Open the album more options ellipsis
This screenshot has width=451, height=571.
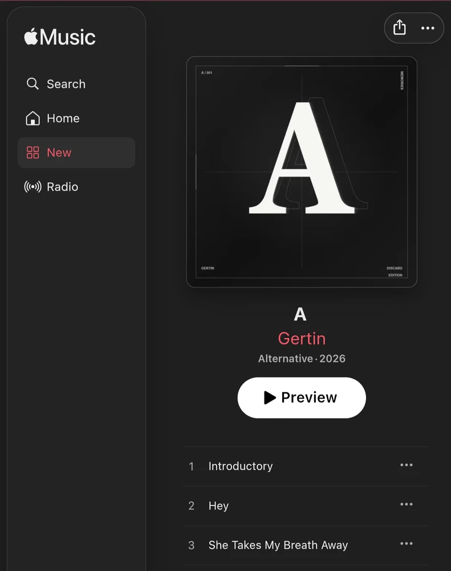(428, 28)
